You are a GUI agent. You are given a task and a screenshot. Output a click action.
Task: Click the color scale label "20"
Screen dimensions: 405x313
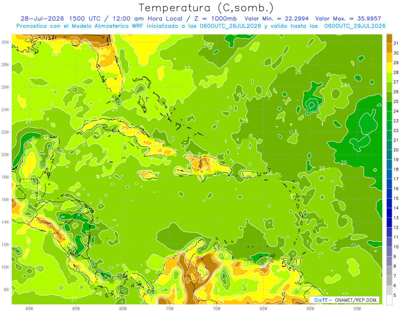[396, 150]
